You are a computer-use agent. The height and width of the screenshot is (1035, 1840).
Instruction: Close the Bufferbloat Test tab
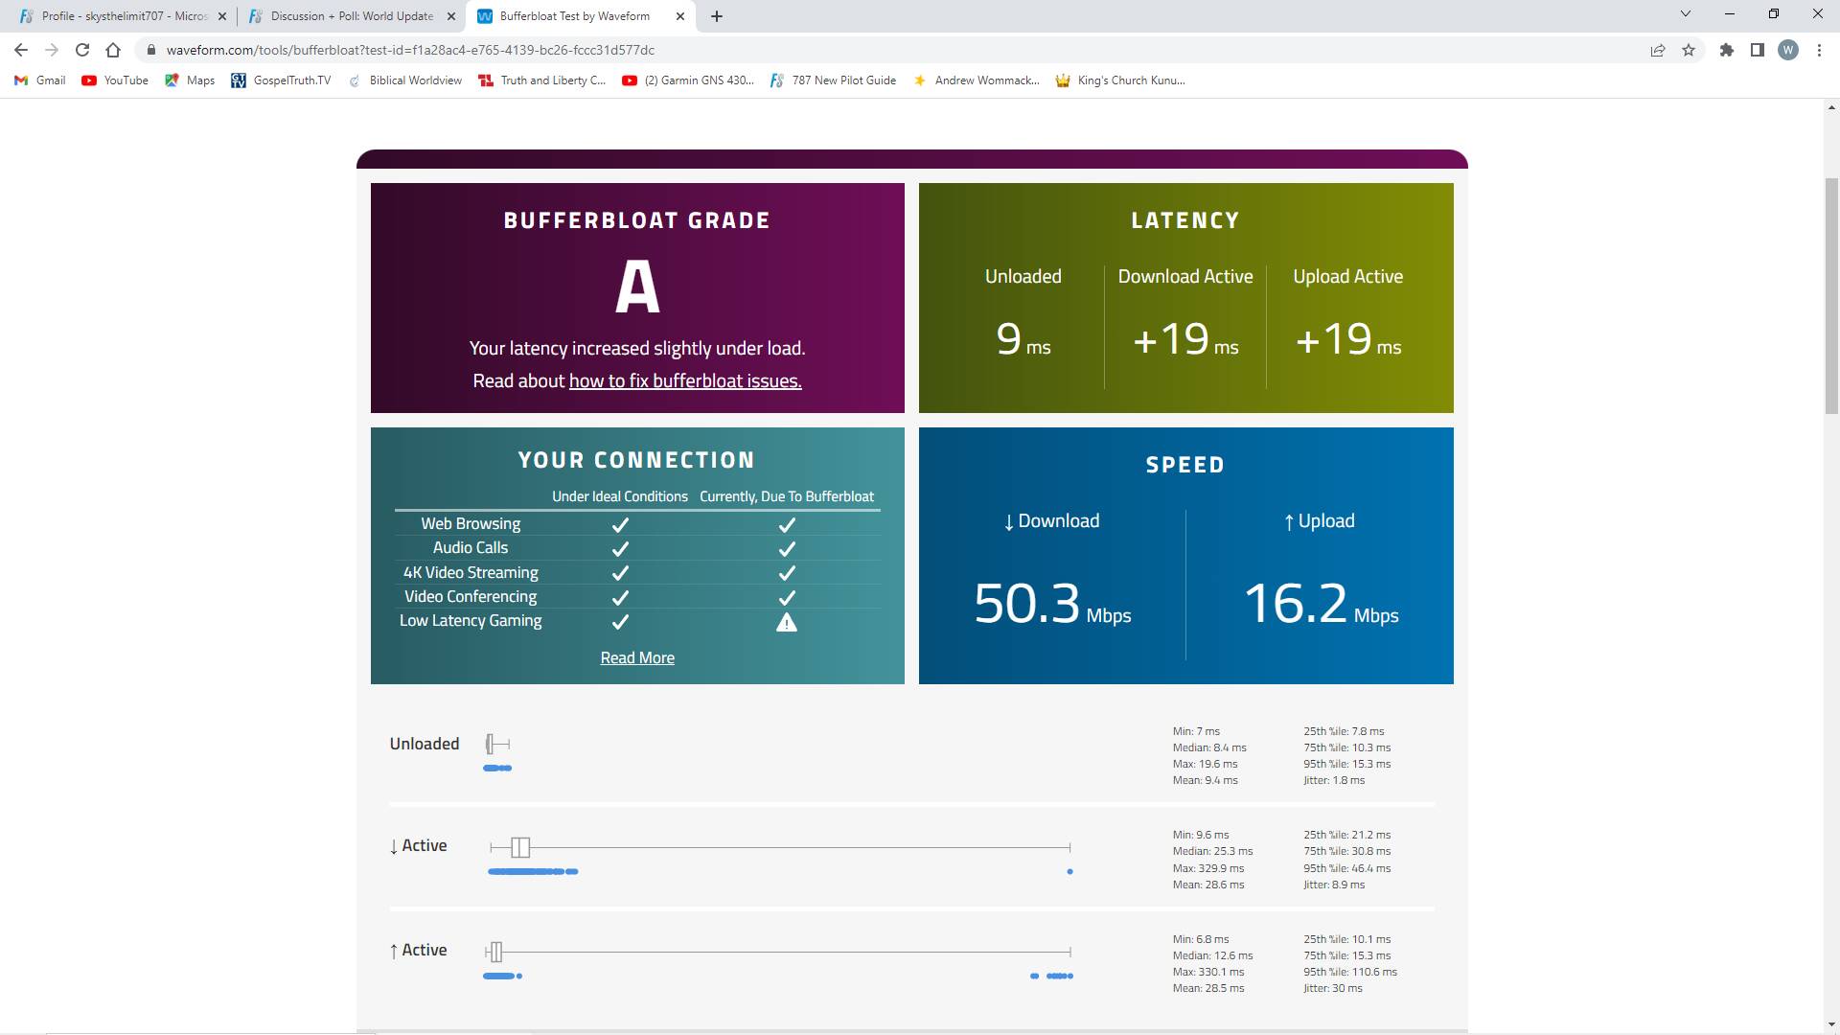[680, 16]
